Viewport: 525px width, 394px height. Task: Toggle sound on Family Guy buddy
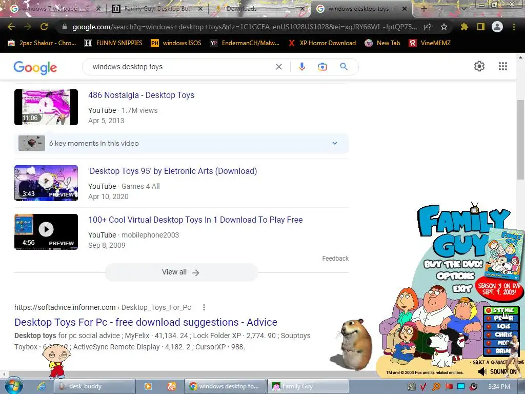tap(497, 371)
